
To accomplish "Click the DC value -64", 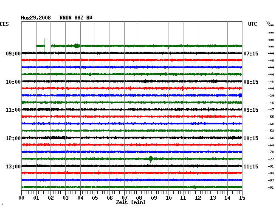I will (x=271, y=145).
